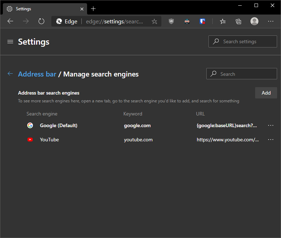Open the Favorites list icon
Viewport: 281px width, 238px height.
coord(223,21)
